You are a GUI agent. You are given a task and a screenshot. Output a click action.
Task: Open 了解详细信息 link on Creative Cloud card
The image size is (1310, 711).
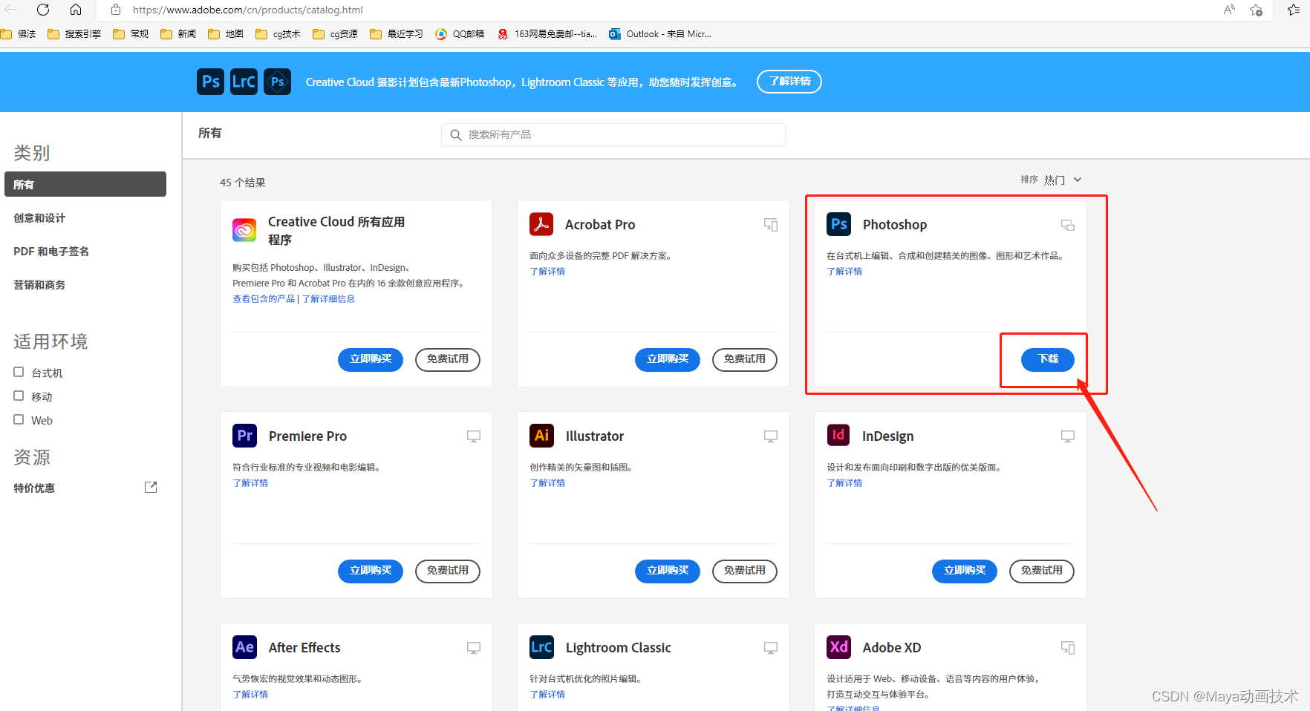click(x=328, y=299)
